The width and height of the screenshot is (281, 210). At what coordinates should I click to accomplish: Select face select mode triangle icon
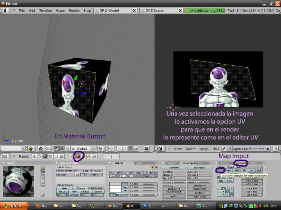tap(130, 149)
